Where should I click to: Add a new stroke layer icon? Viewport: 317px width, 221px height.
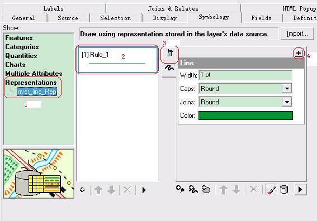click(x=193, y=190)
